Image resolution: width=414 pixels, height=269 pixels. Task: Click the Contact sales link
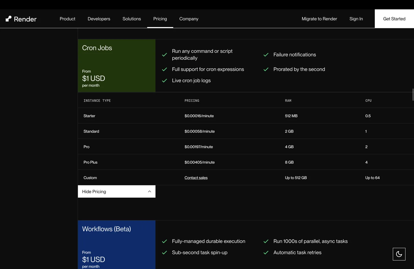196,178
